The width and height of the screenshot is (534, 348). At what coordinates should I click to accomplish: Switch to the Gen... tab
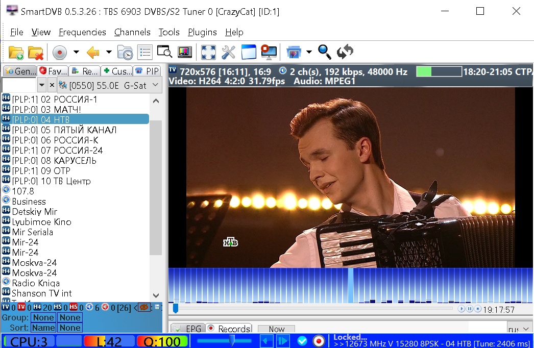20,71
